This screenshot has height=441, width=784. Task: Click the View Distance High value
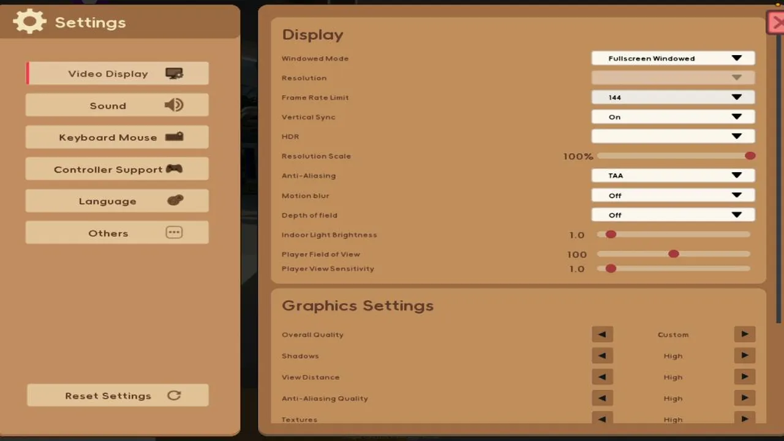pos(673,377)
